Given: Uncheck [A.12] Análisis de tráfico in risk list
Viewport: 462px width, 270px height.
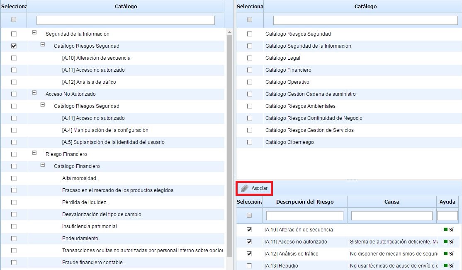Looking at the screenshot, I should [x=249, y=253].
